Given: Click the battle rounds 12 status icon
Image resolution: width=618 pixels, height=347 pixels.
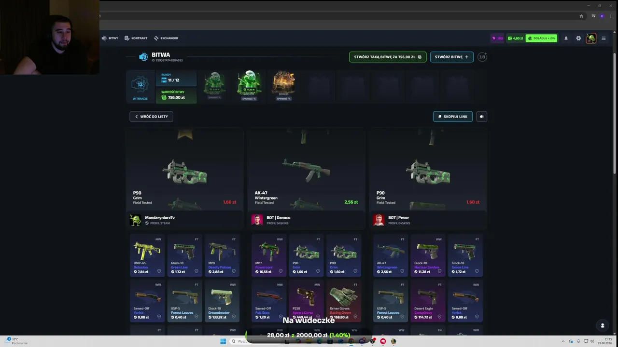Looking at the screenshot, I should 140,85.
